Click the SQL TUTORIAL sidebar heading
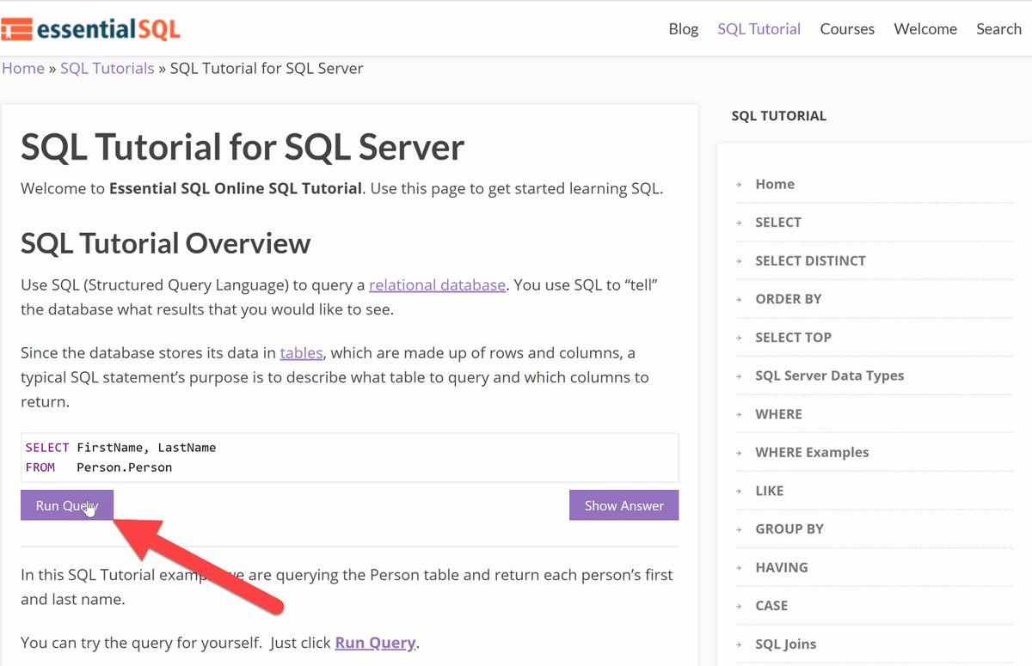 pyautogui.click(x=778, y=115)
